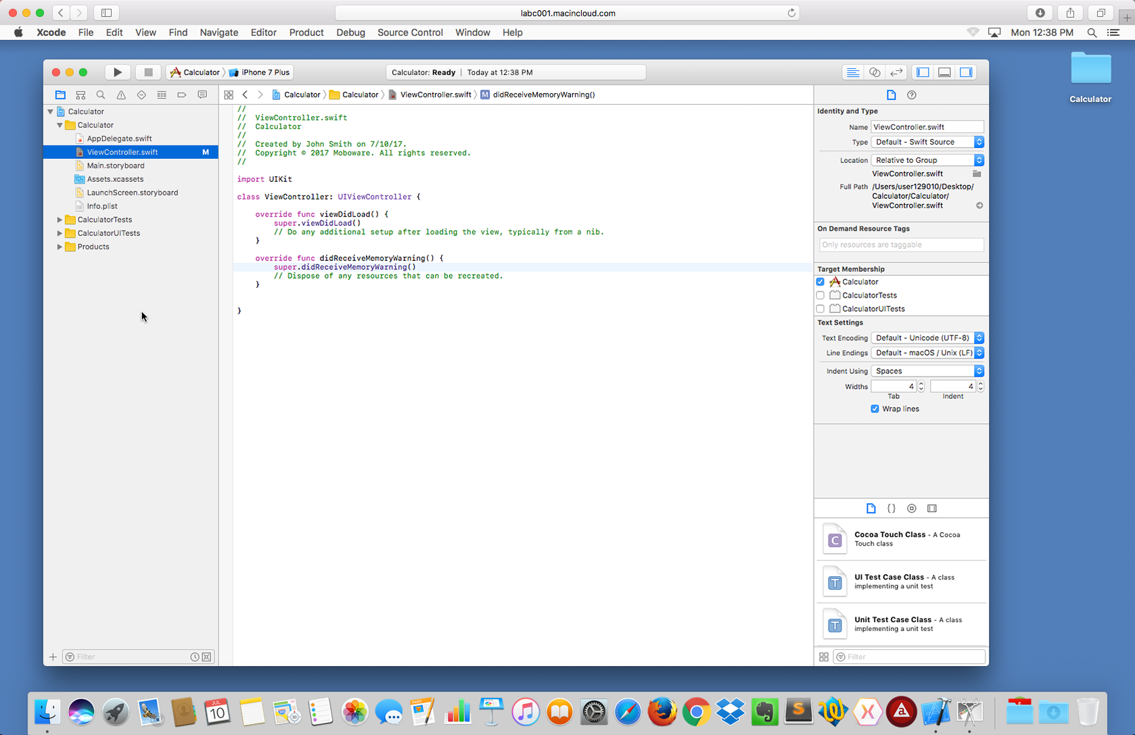Open the Report navigator
This screenshot has height=735, width=1135.
(x=202, y=95)
